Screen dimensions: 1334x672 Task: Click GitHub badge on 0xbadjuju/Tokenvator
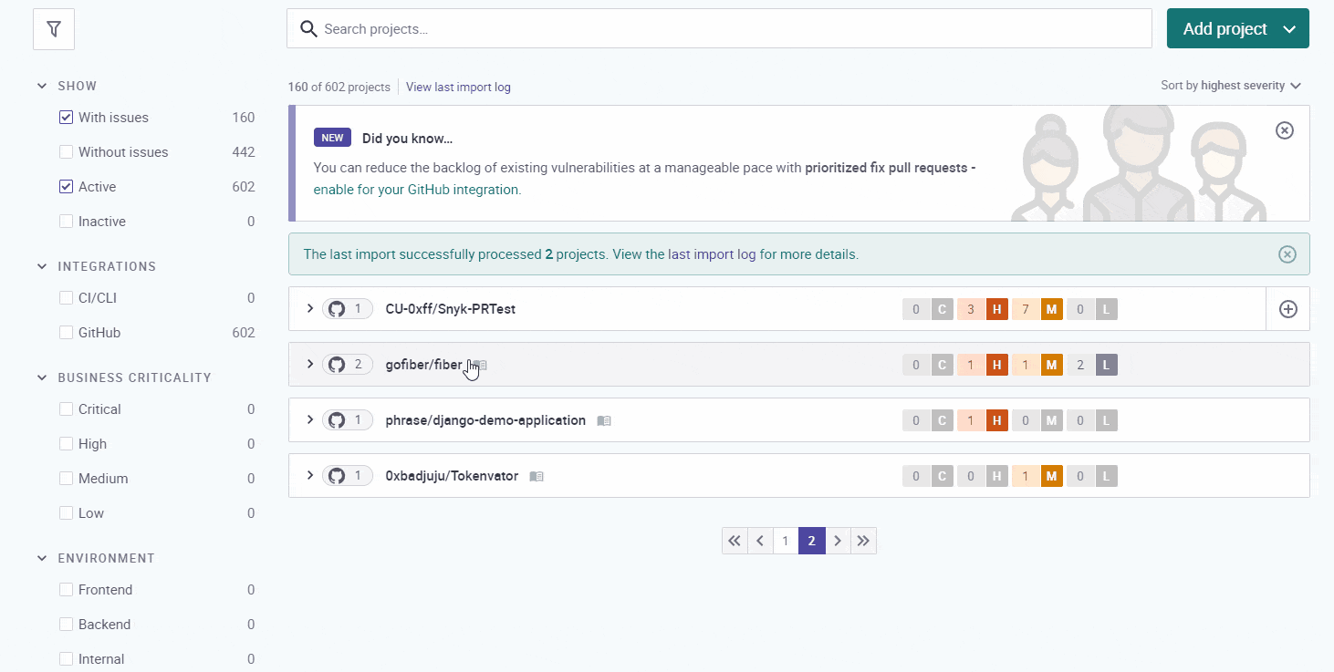[348, 476]
